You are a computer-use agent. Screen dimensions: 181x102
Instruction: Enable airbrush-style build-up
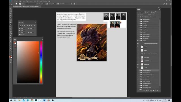click(58, 4)
